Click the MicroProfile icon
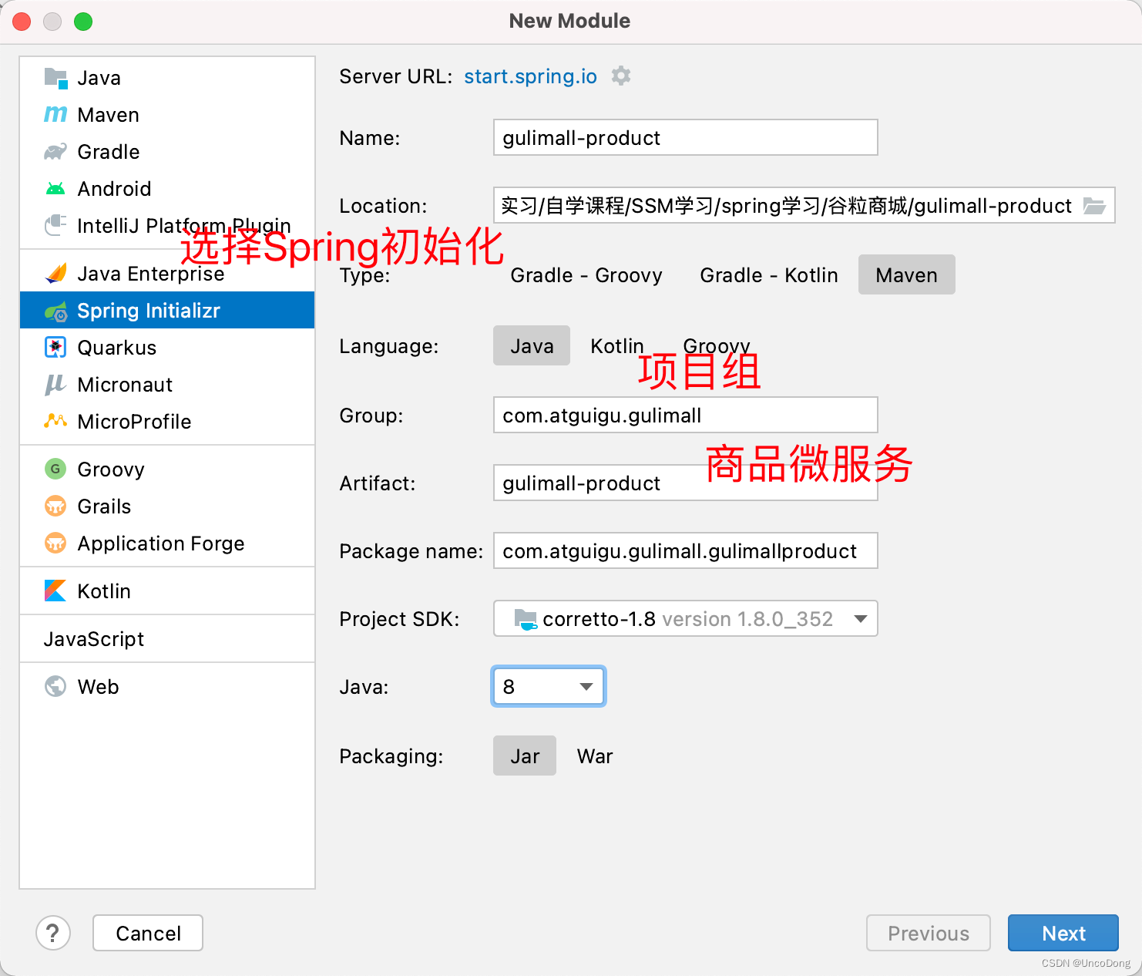This screenshot has height=976, width=1142. [x=55, y=422]
